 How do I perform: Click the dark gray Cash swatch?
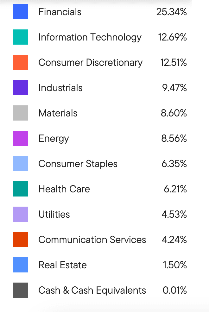21,290
